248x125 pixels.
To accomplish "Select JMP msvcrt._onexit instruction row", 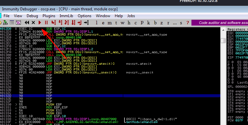I will point(110,73).
